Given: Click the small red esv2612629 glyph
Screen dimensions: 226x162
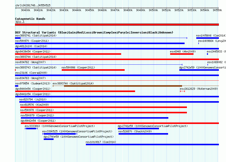Looking at the screenshot, I should point(183,91).
